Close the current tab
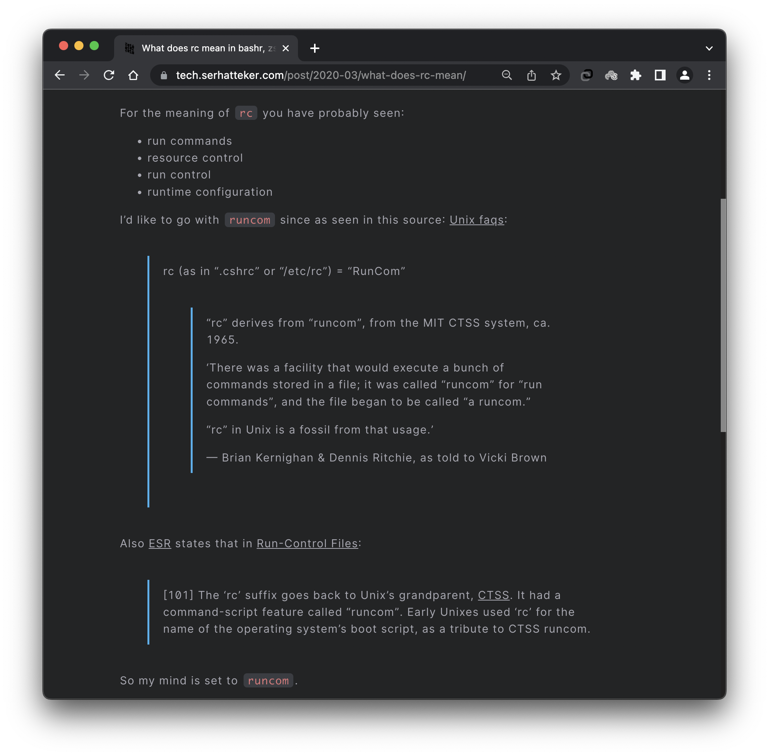The height and width of the screenshot is (756, 769). 285,48
